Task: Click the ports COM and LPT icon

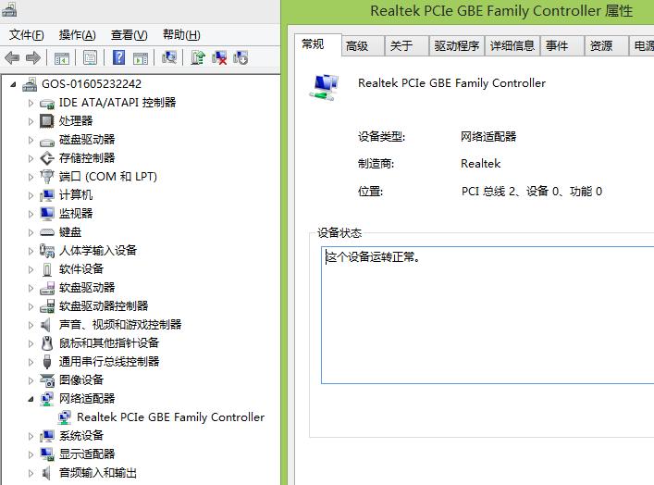Action: tap(46, 177)
